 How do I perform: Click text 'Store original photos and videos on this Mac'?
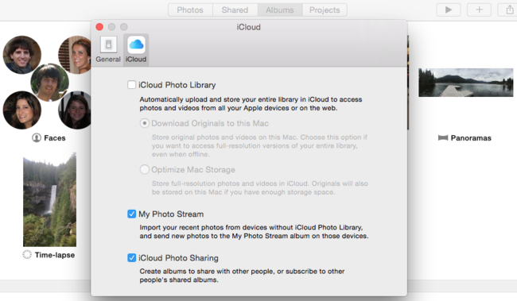pos(225,137)
